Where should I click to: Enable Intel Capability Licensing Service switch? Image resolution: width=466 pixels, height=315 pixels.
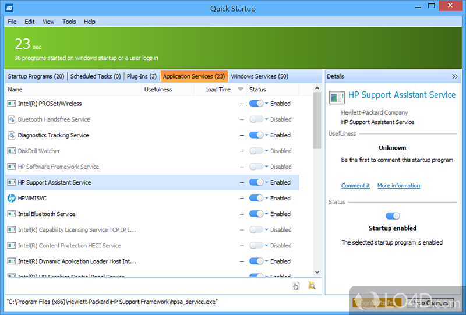(256, 229)
